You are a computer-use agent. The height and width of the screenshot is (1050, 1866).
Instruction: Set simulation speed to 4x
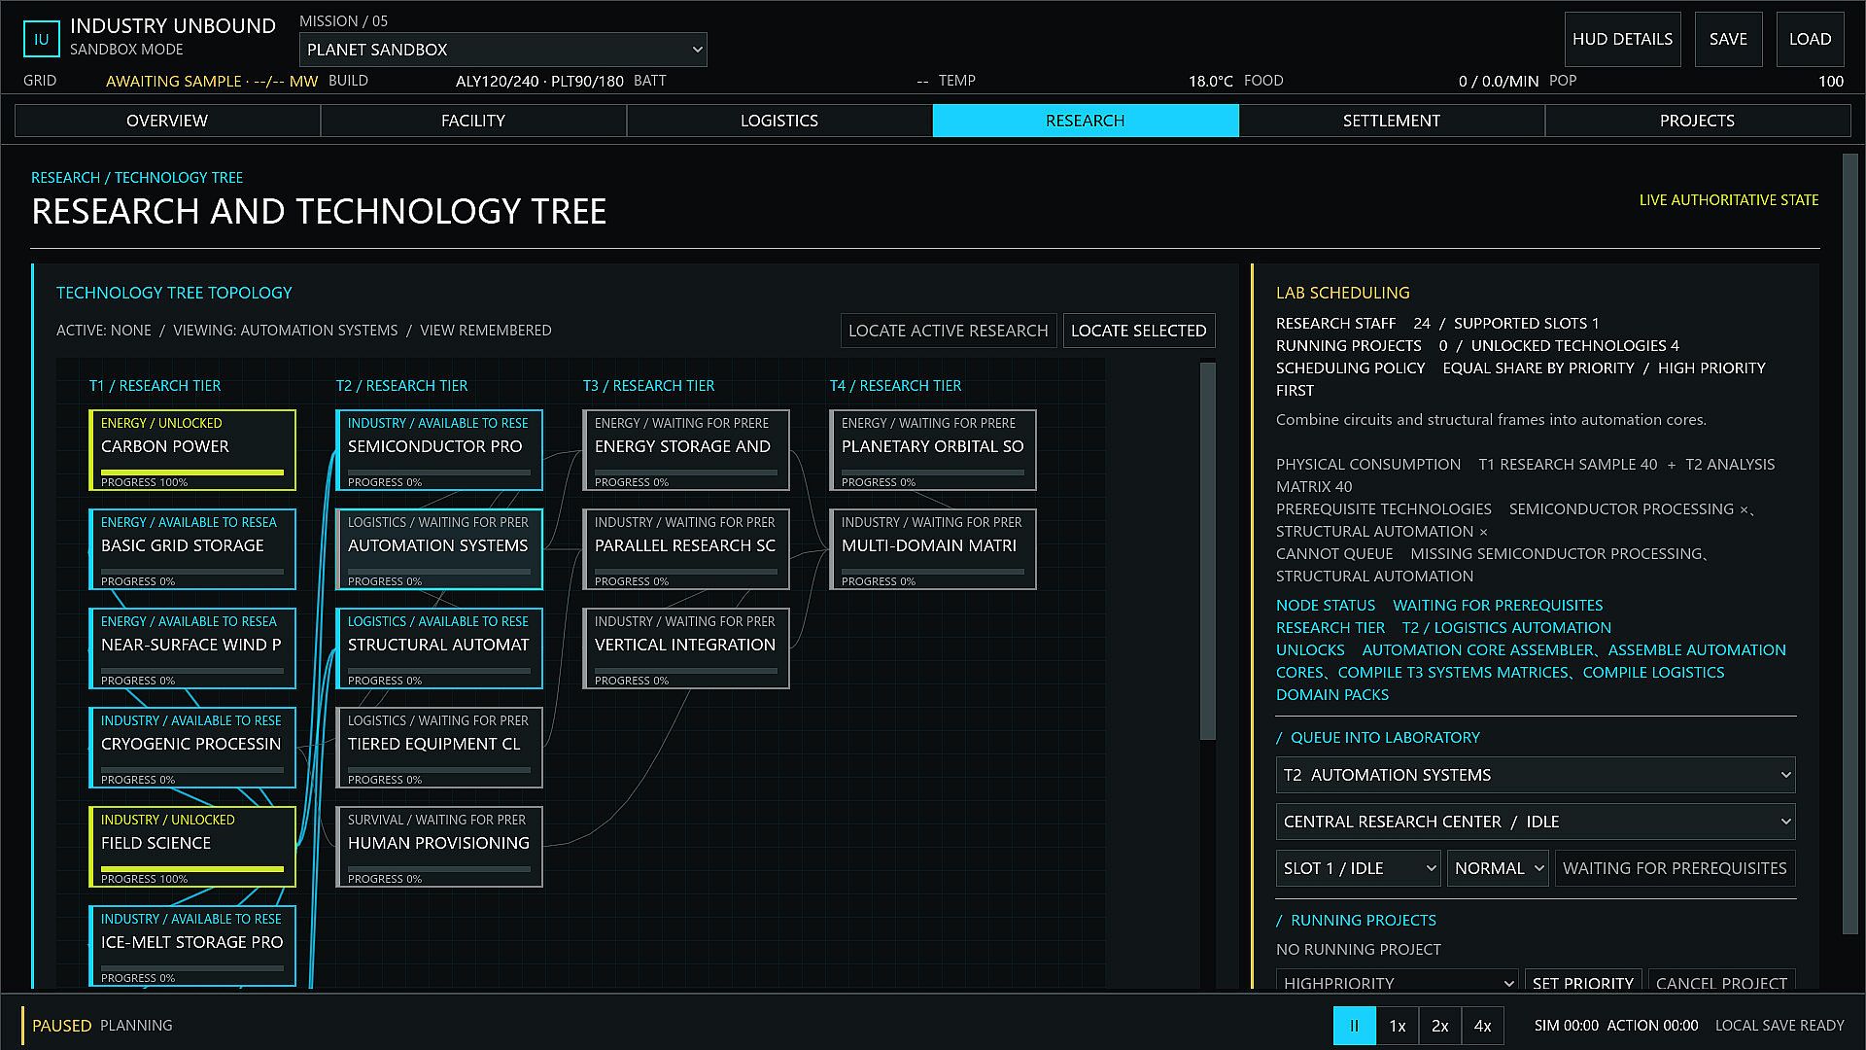pyautogui.click(x=1482, y=1026)
